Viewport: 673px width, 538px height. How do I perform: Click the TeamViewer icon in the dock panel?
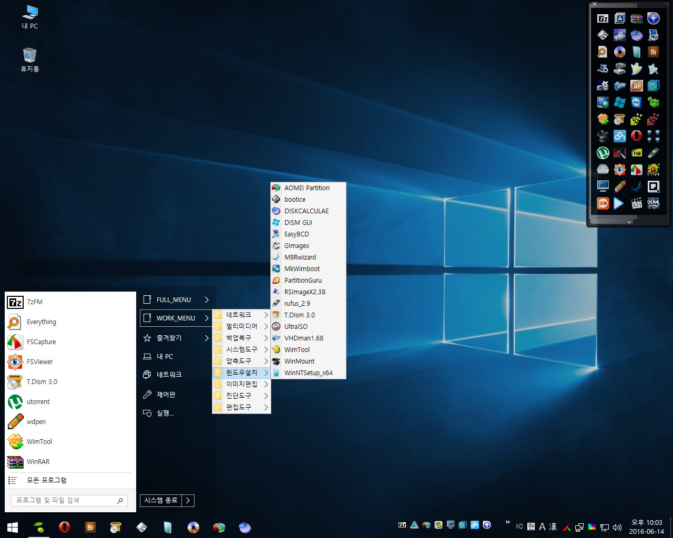[637, 102]
